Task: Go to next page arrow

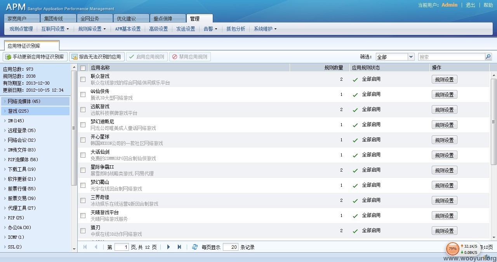Action: click(x=169, y=247)
